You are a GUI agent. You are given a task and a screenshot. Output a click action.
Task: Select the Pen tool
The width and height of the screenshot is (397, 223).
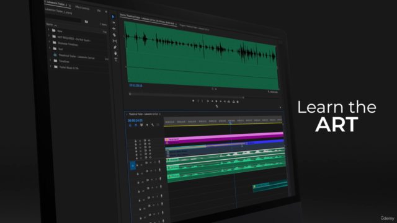click(115, 47)
